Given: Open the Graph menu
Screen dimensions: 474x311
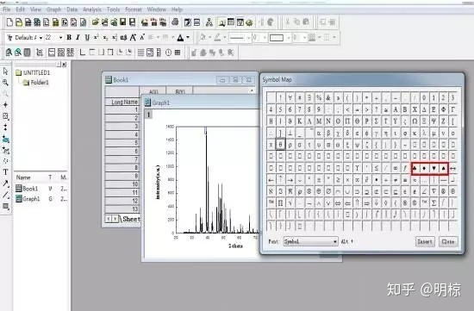Looking at the screenshot, I should tap(53, 9).
